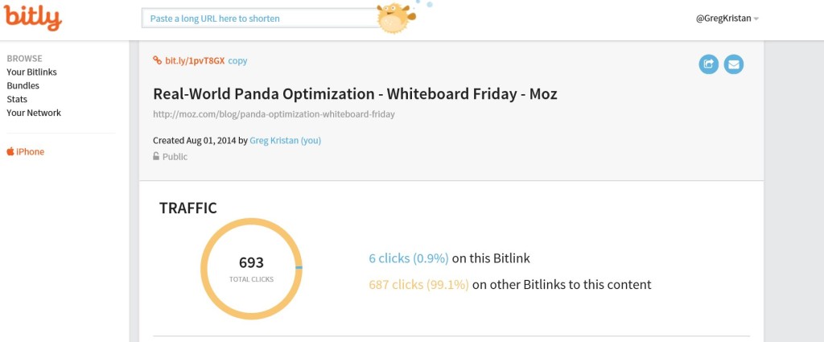Click the pufferfish mascot icon
The width and height of the screenshot is (824, 342).
click(x=396, y=18)
